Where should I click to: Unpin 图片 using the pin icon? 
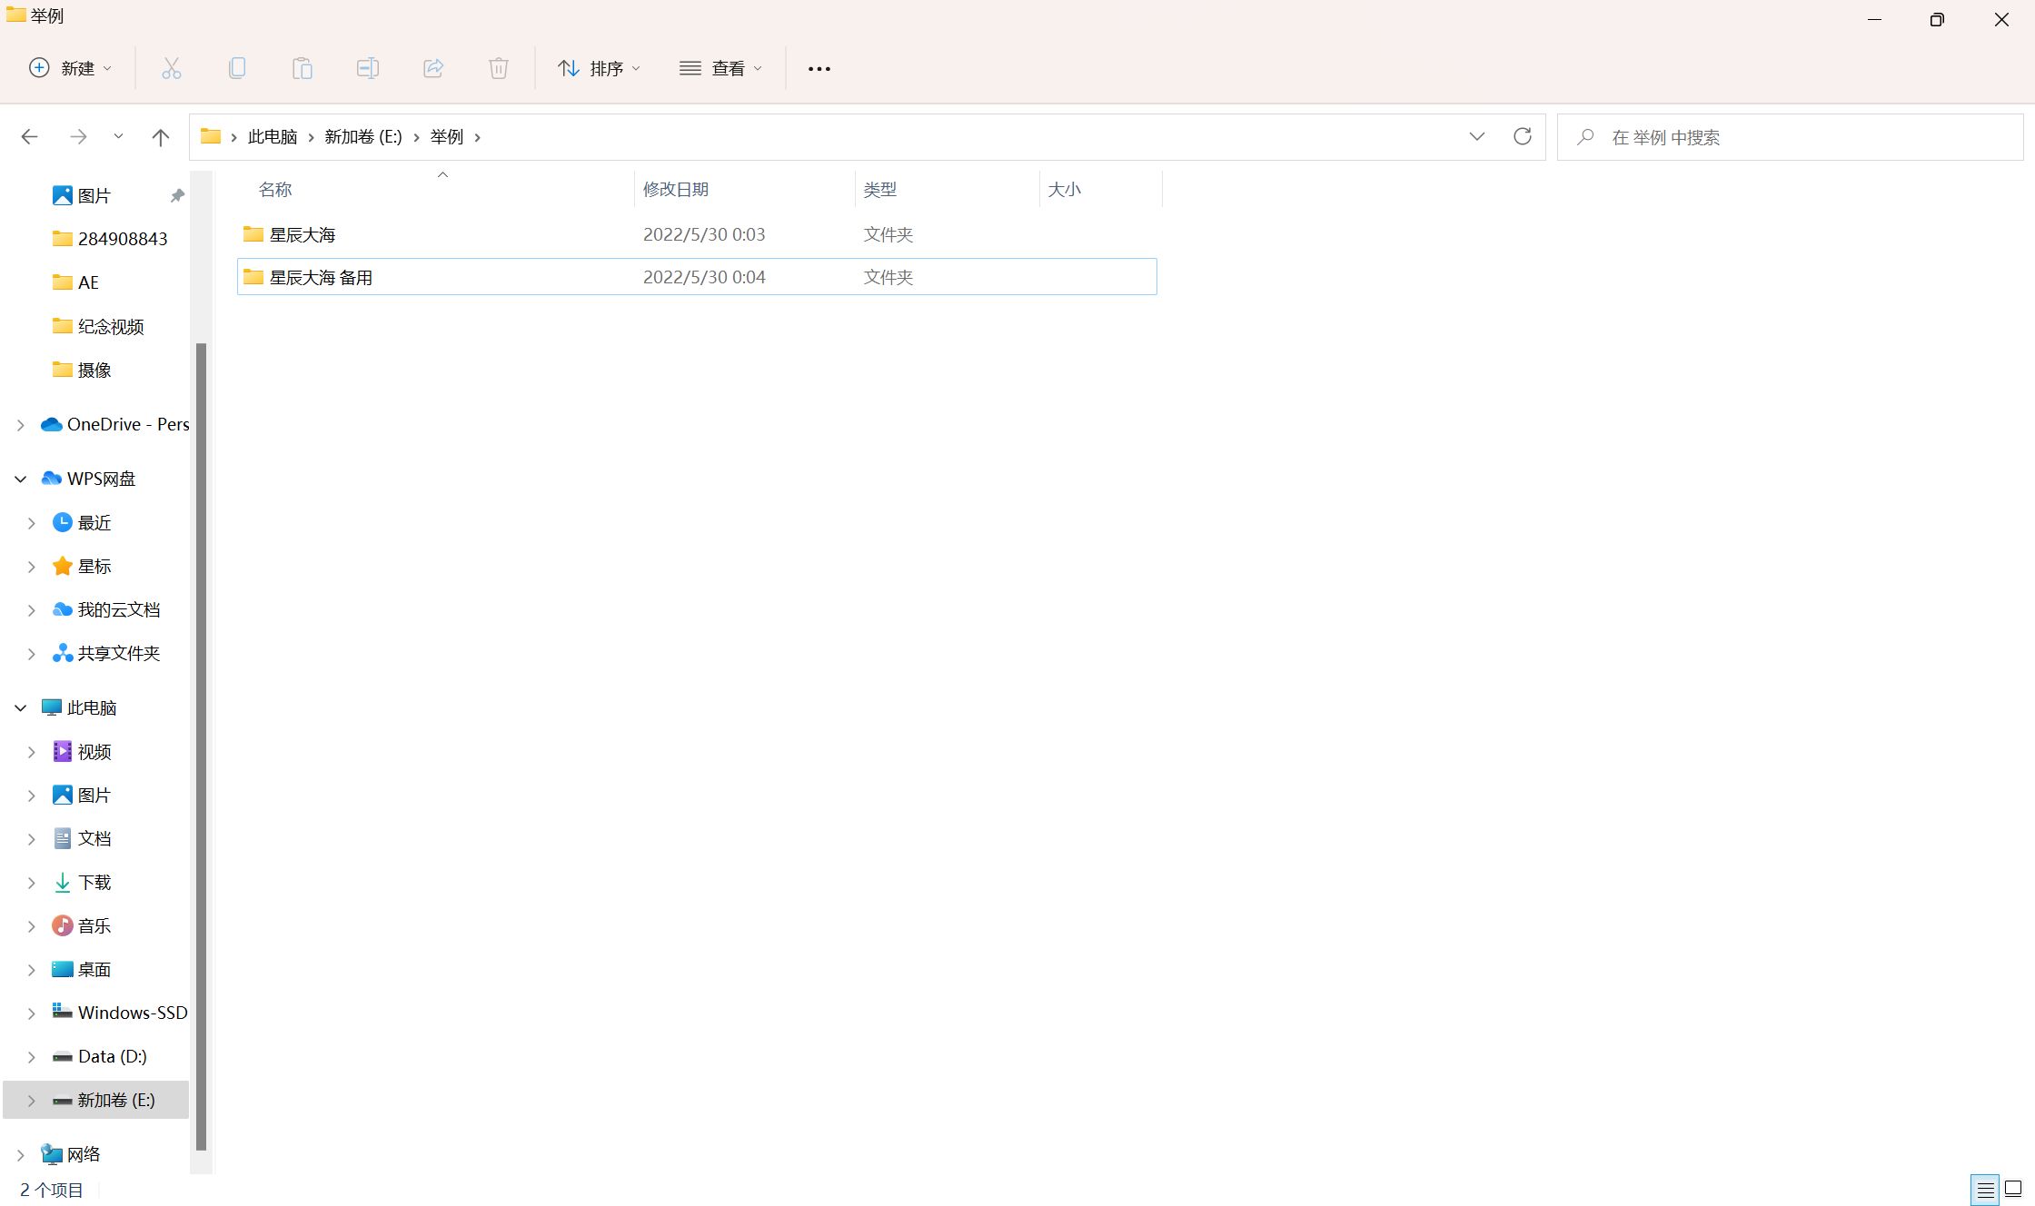tap(177, 196)
